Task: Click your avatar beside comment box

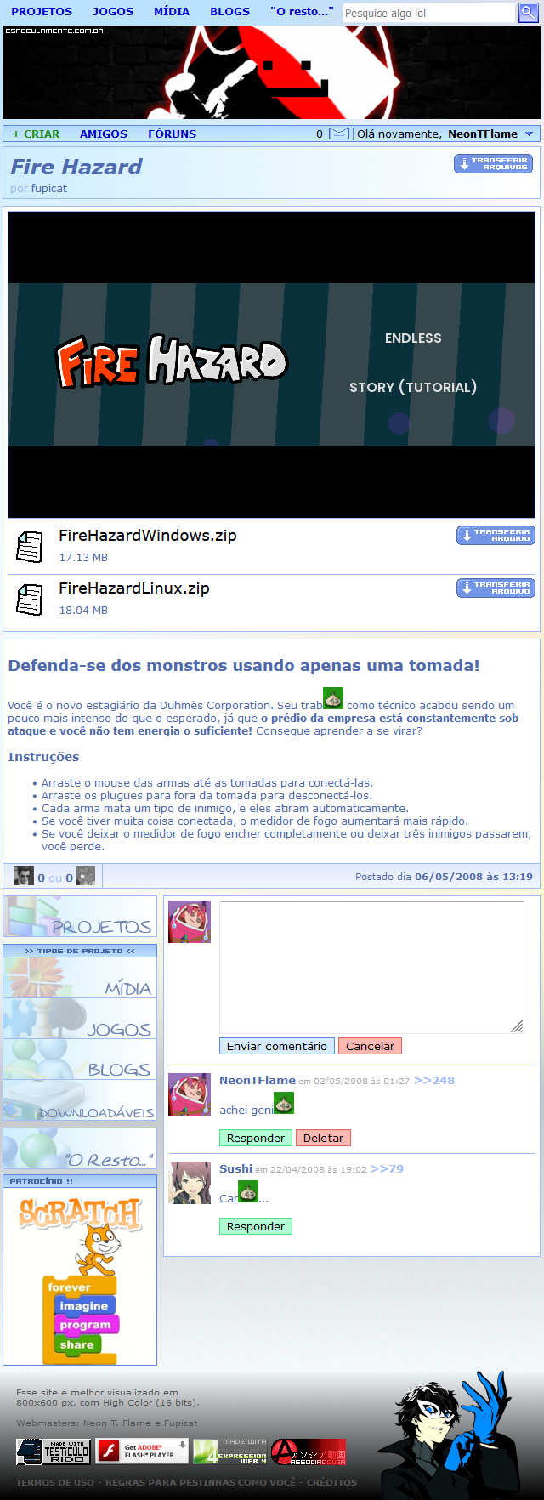Action: 190,922
